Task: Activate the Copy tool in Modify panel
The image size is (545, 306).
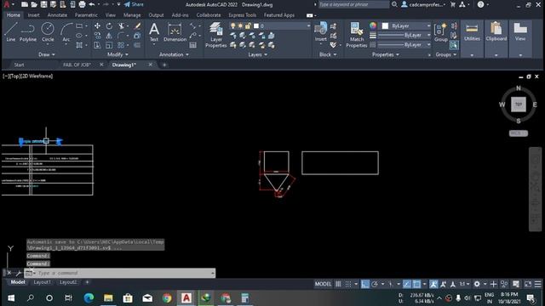Action: 97,36
